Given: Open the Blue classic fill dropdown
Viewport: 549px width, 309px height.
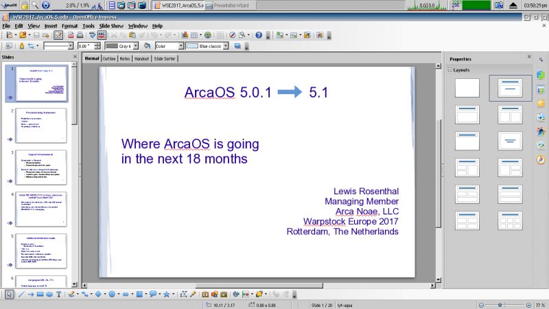Looking at the screenshot, I should 226,46.
